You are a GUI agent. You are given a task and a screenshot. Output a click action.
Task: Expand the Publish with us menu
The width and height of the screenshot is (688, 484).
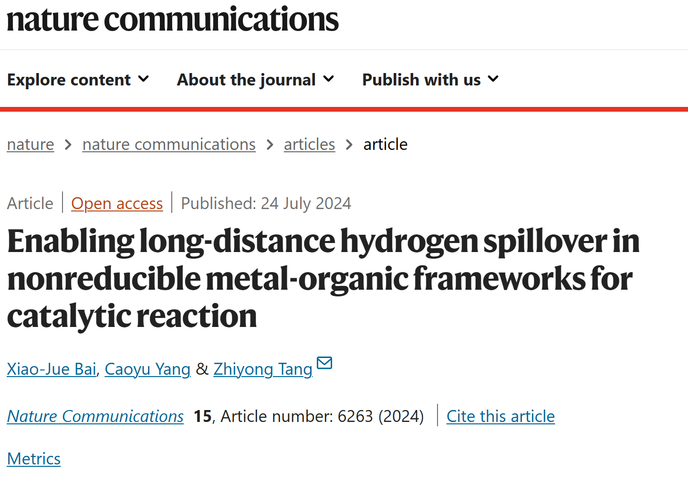tap(431, 80)
